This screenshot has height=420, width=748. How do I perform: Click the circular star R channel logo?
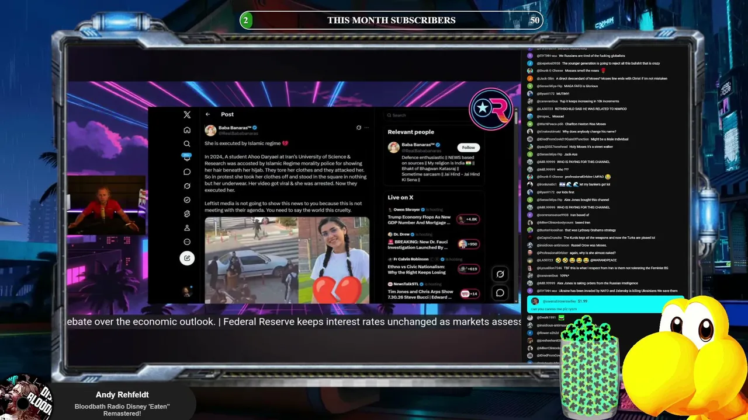pyautogui.click(x=491, y=108)
